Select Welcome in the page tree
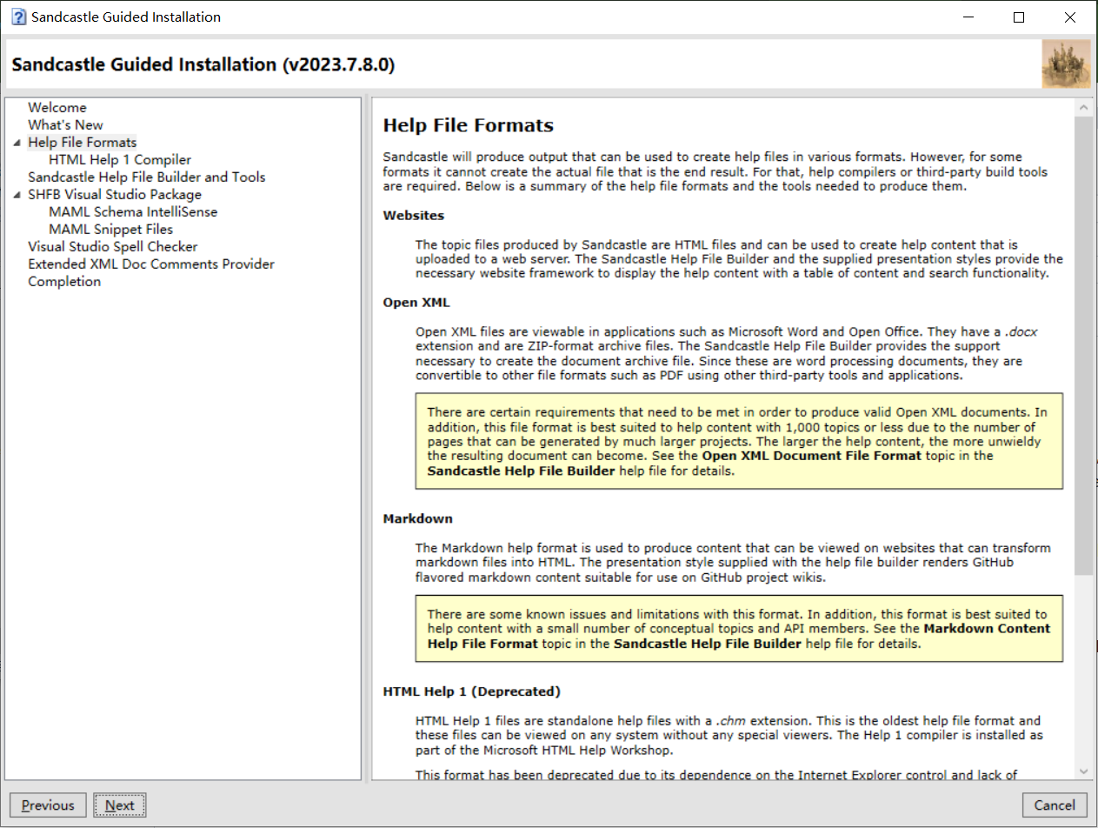 tap(57, 108)
